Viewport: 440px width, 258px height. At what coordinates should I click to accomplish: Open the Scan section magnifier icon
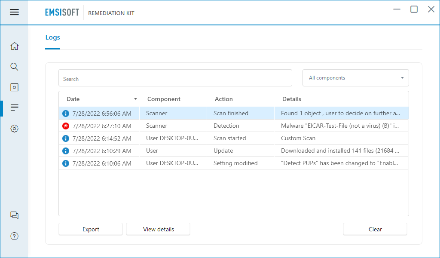coord(14,67)
